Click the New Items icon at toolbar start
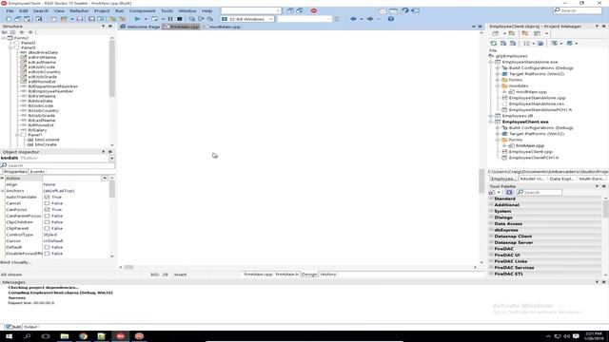Screen dimensions: 609x342 pyautogui.click(x=9, y=19)
